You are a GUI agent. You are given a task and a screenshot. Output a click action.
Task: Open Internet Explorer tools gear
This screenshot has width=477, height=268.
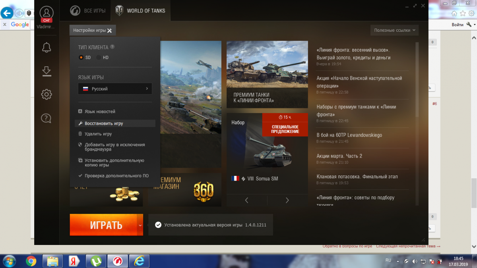coord(471,13)
